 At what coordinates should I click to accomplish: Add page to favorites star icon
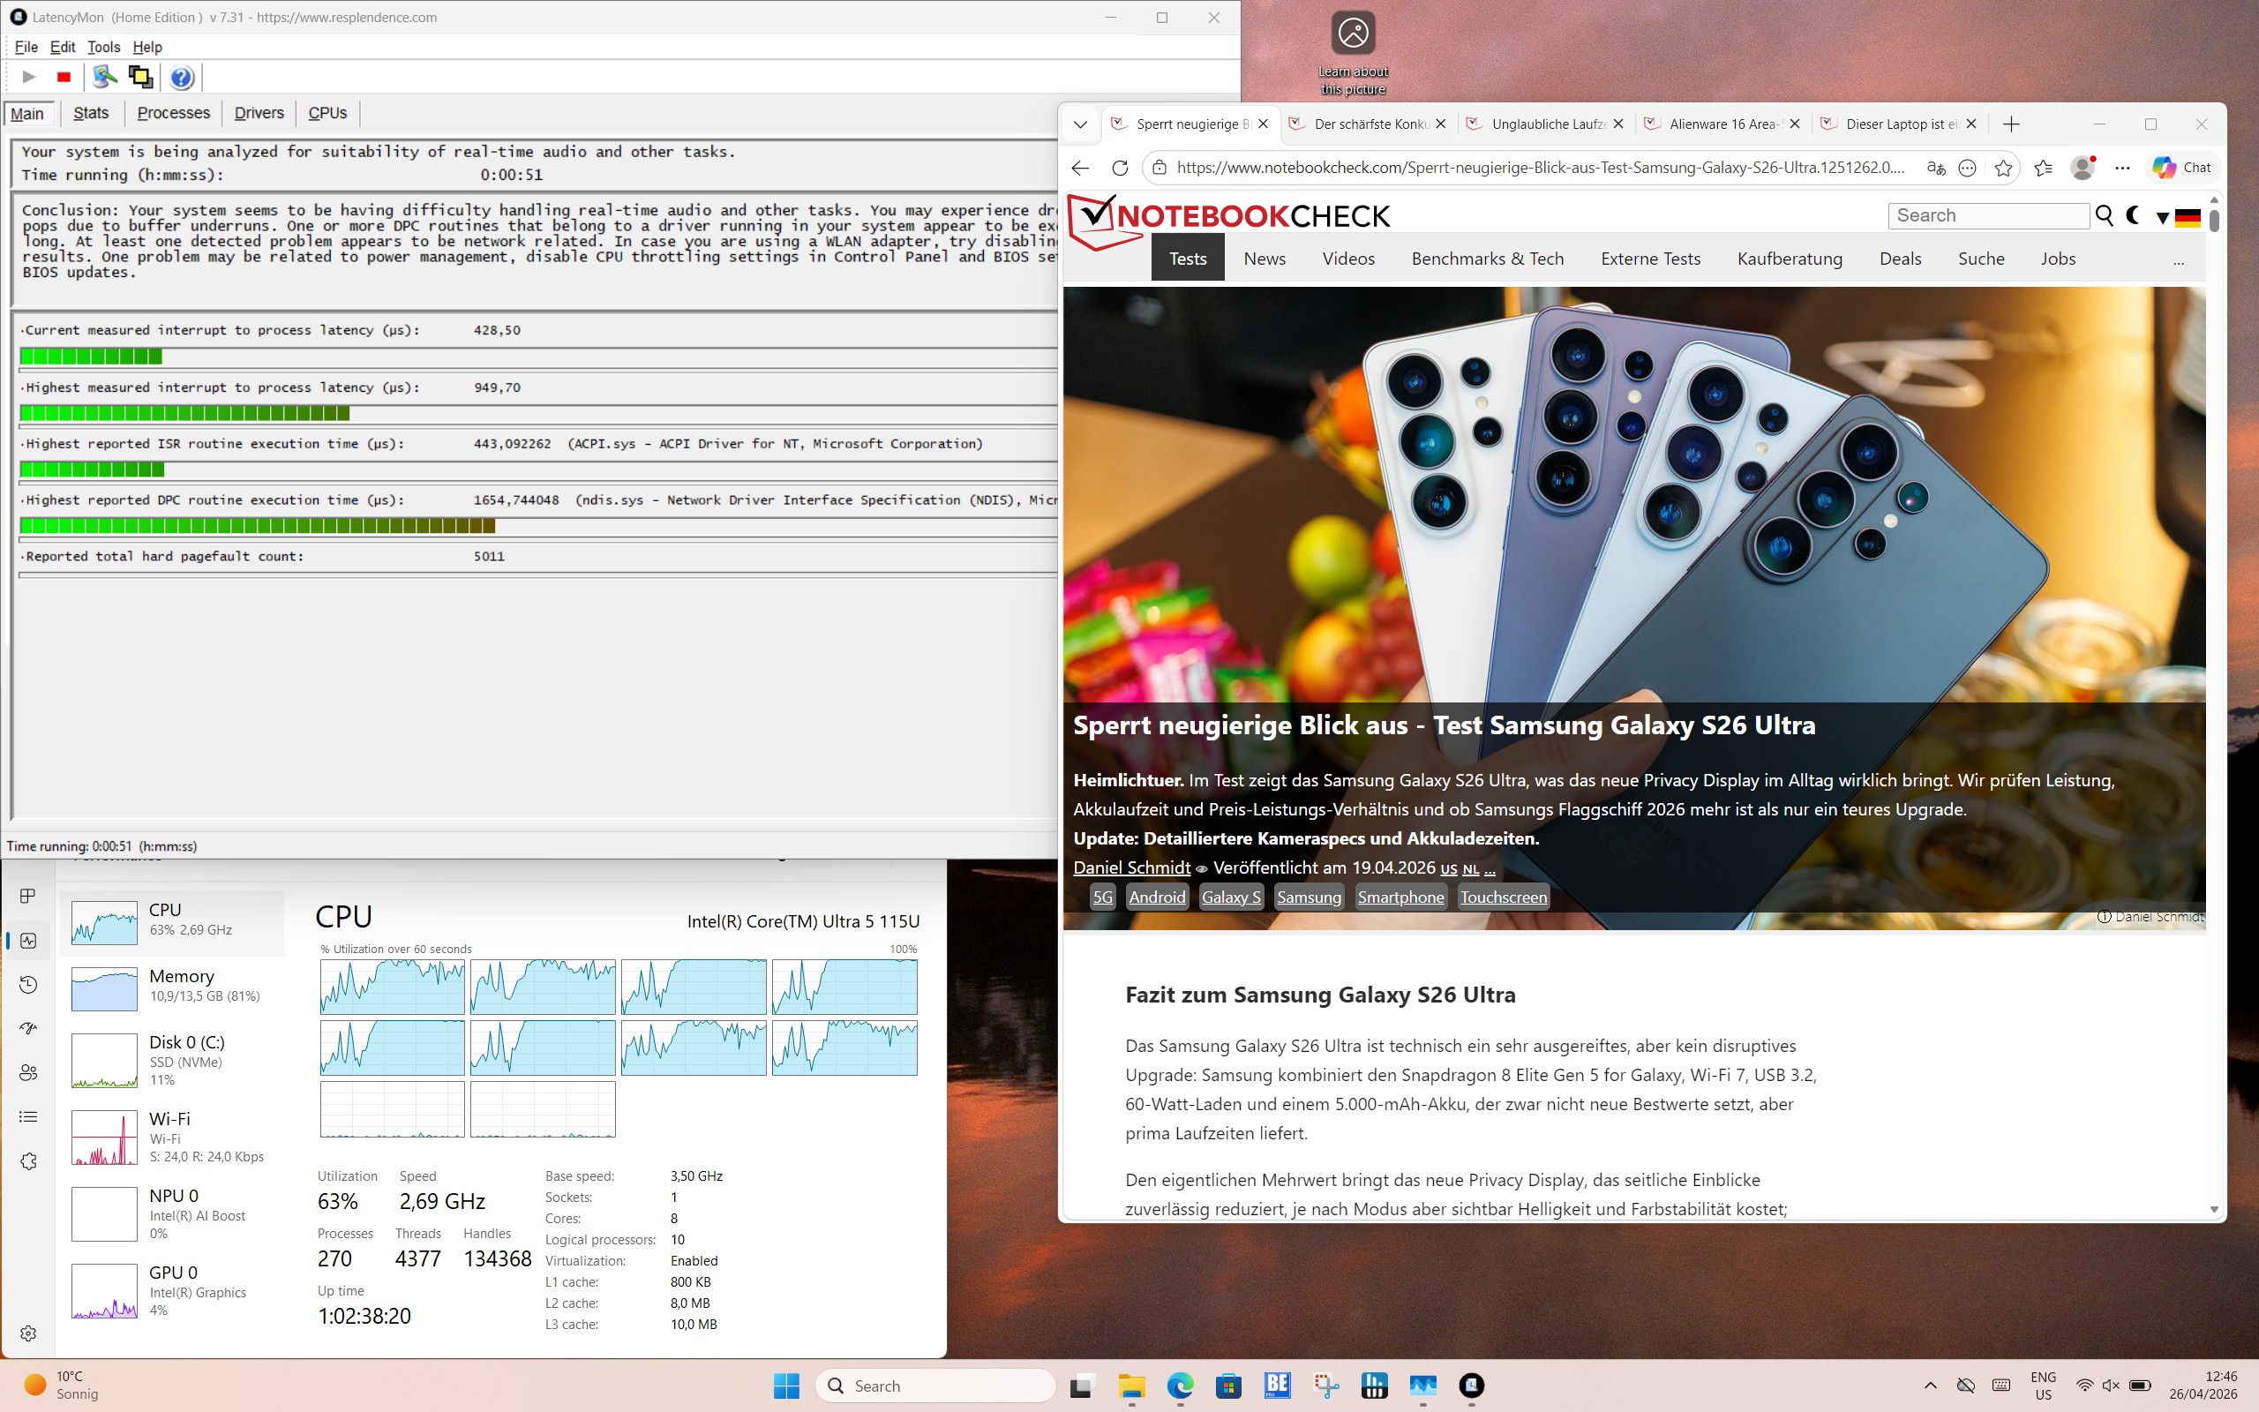click(x=2003, y=168)
